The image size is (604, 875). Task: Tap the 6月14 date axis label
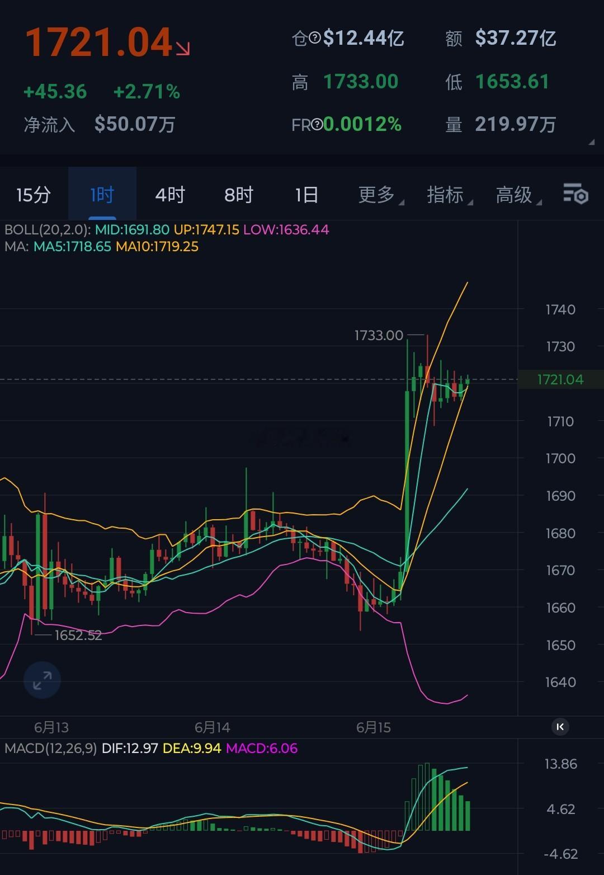coord(213,727)
